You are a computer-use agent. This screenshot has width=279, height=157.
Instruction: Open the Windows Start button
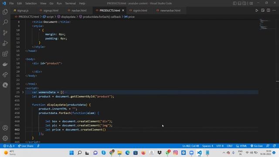click(x=71, y=153)
